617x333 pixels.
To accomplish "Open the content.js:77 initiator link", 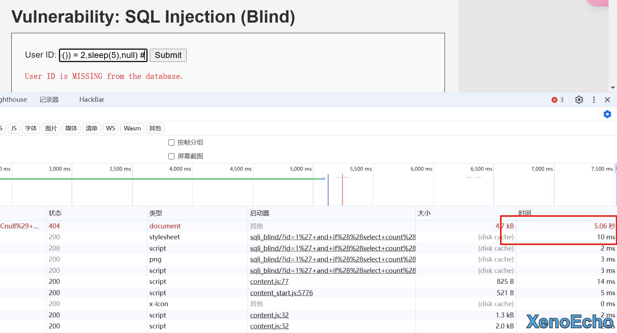I will tap(269, 282).
